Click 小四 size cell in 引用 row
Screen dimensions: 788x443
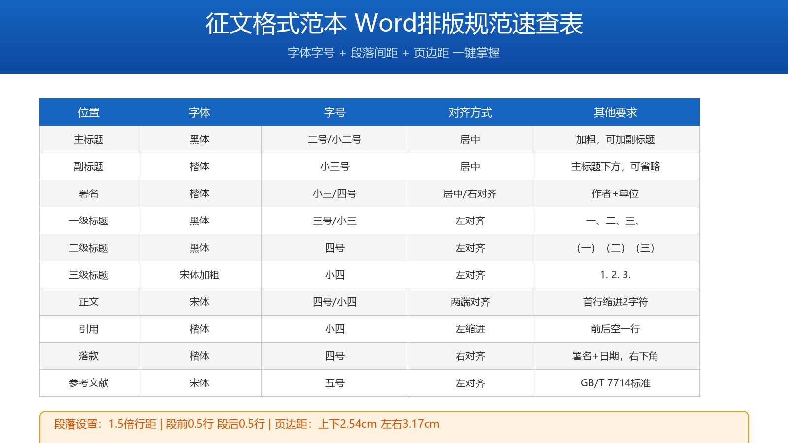[335, 329]
